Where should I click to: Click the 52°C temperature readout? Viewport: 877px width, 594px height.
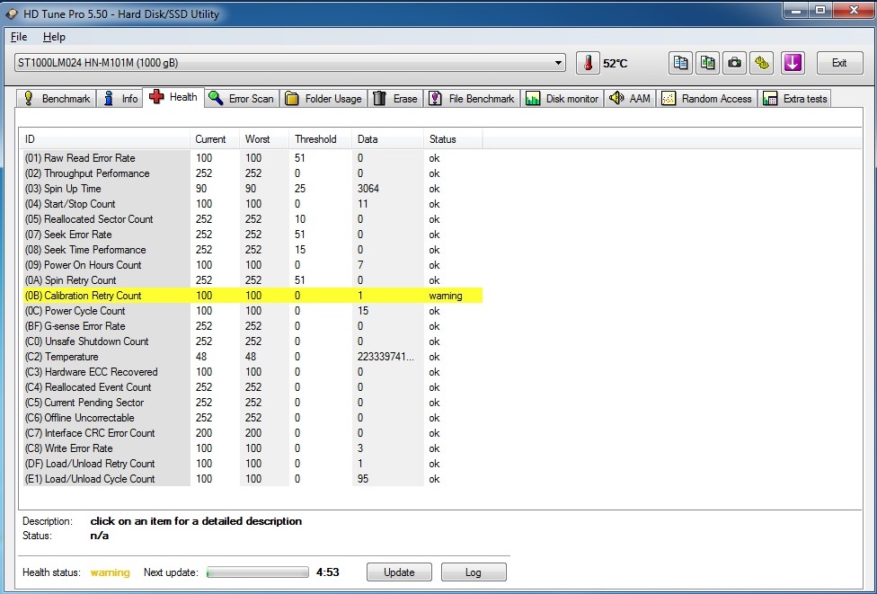click(x=616, y=63)
